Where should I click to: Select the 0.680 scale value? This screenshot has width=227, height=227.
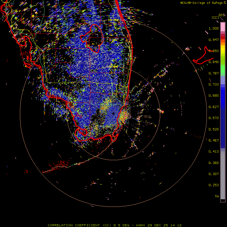(x=214, y=96)
